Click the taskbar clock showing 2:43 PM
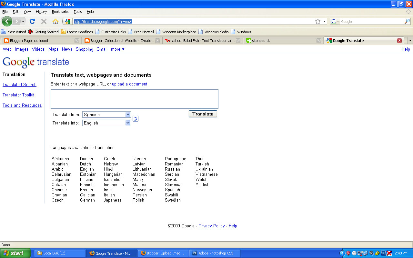The image size is (413, 258). click(401, 253)
